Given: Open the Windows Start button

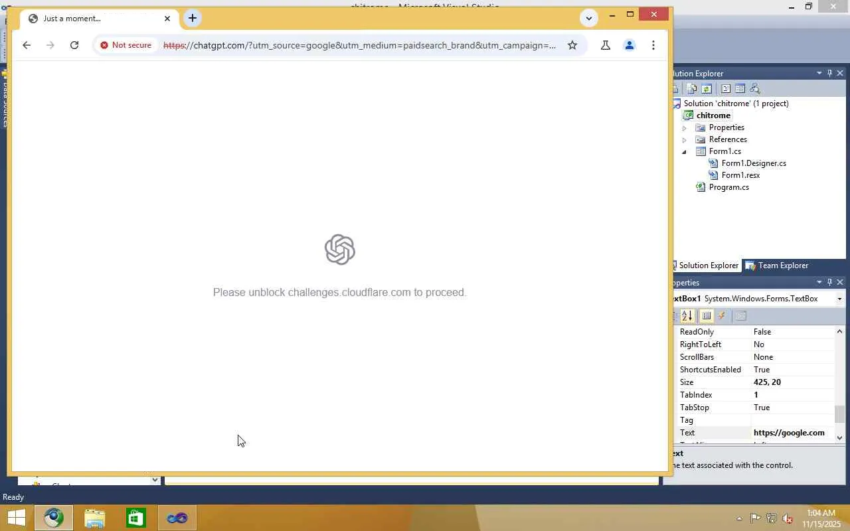Looking at the screenshot, I should click(16, 518).
